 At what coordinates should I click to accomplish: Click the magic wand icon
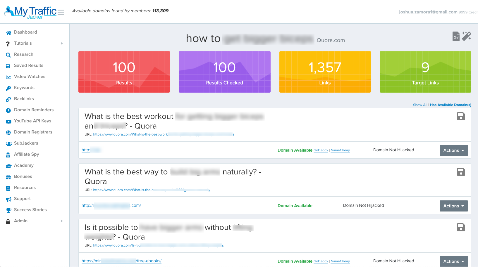[467, 36]
